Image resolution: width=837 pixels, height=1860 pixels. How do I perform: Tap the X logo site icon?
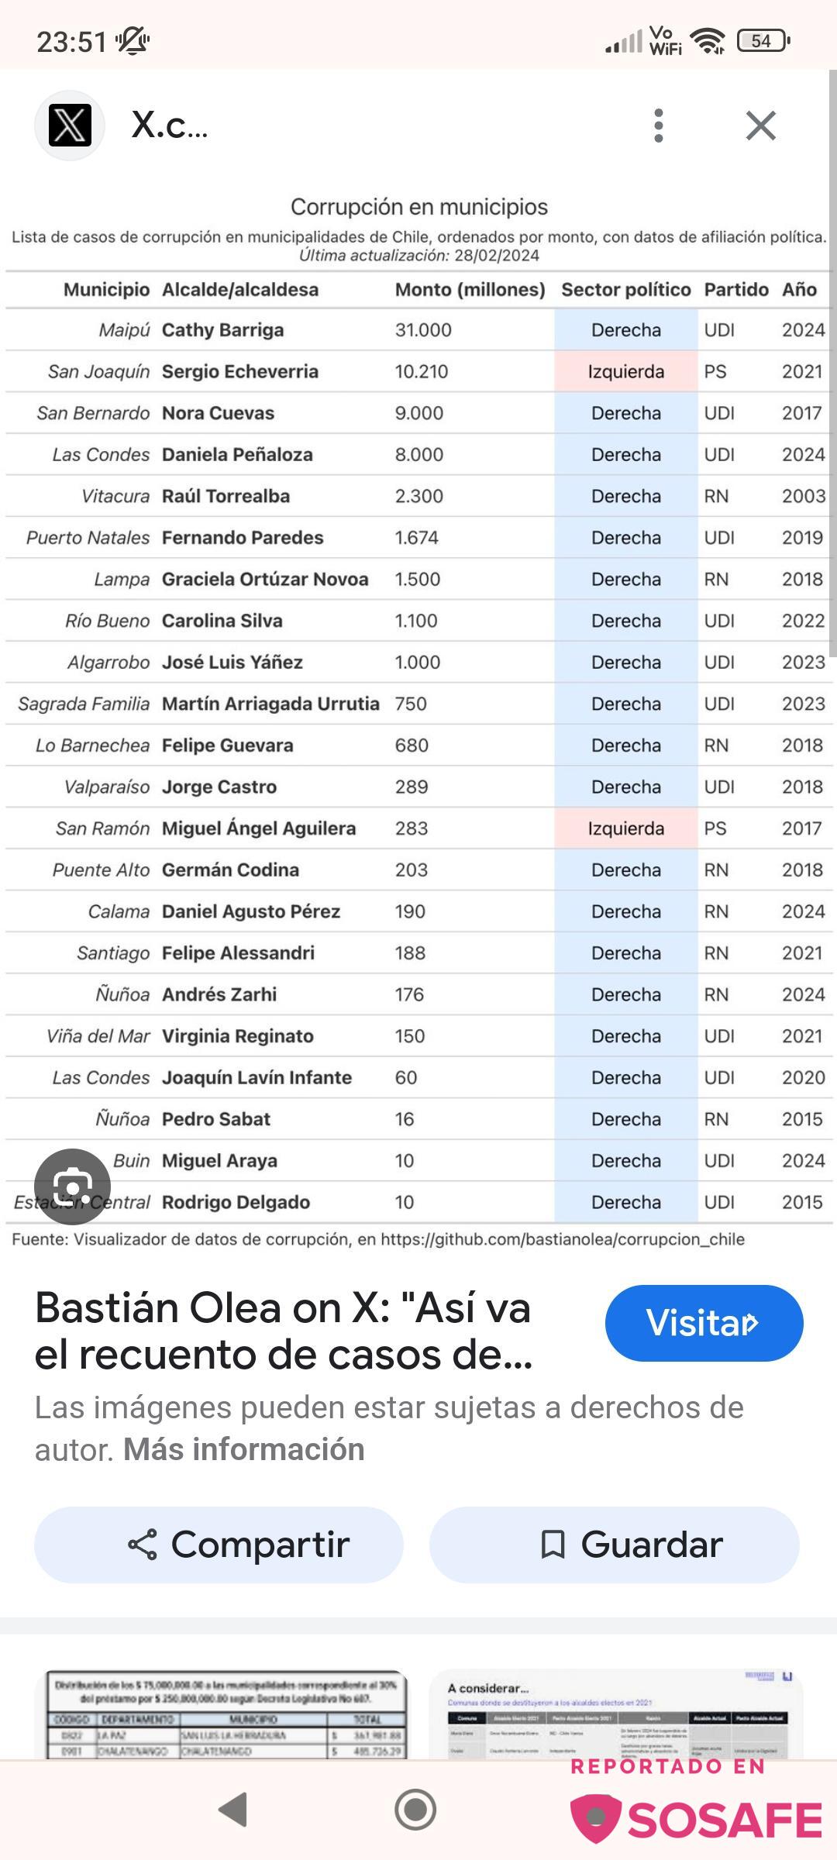[70, 126]
